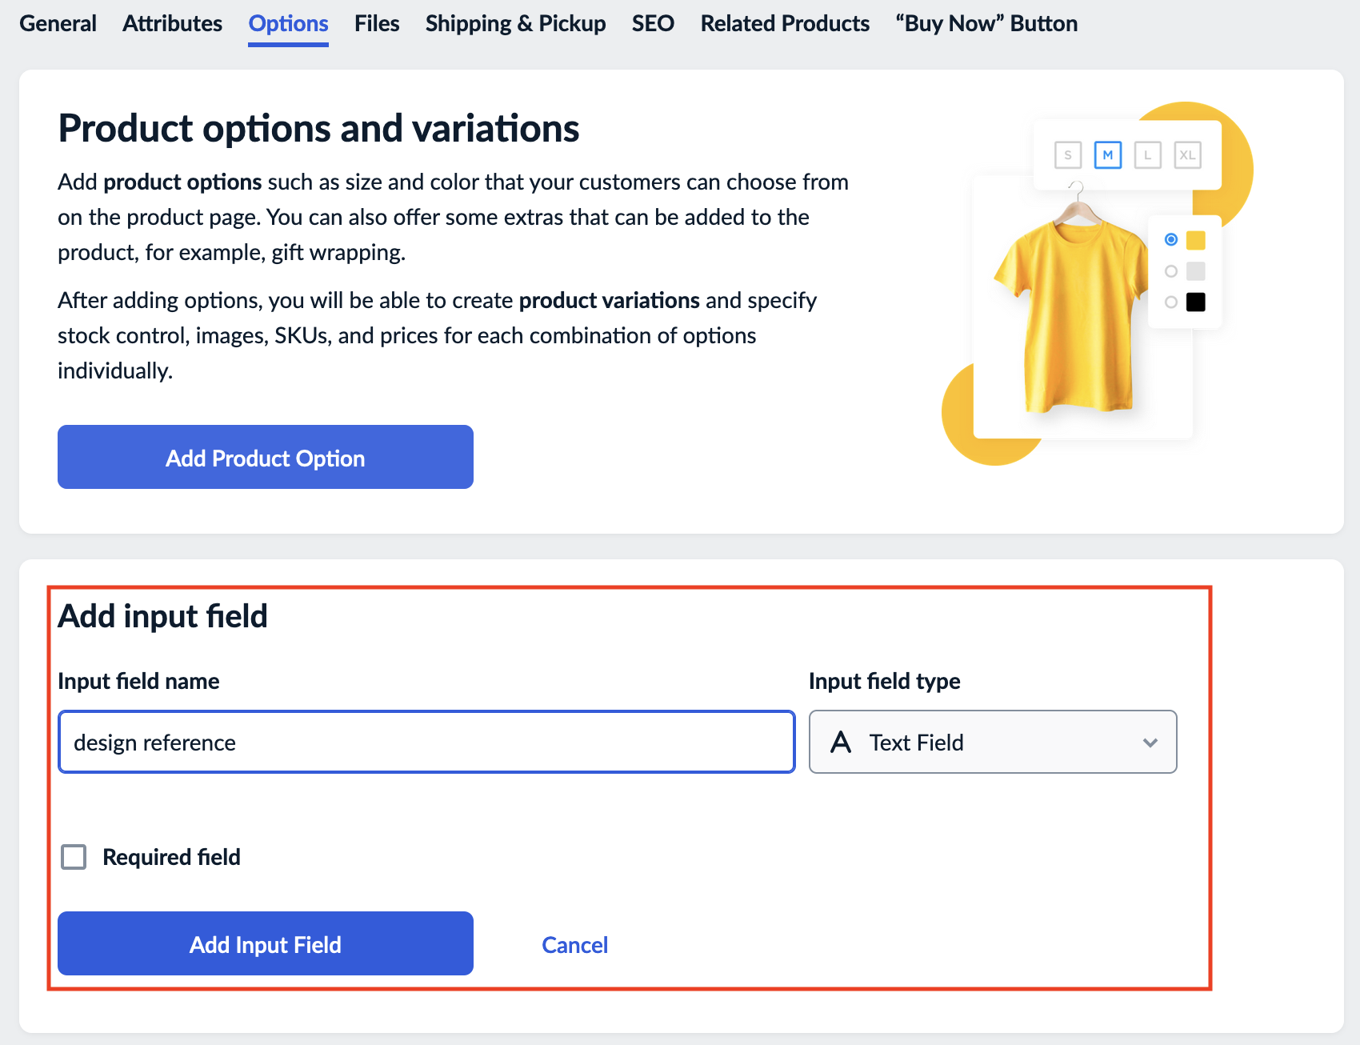This screenshot has height=1045, width=1360.
Task: Select size "M" in the shirt illustration
Action: pyautogui.click(x=1109, y=155)
